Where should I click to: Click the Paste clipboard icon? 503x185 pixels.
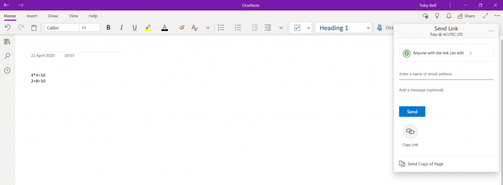[x=34, y=28]
